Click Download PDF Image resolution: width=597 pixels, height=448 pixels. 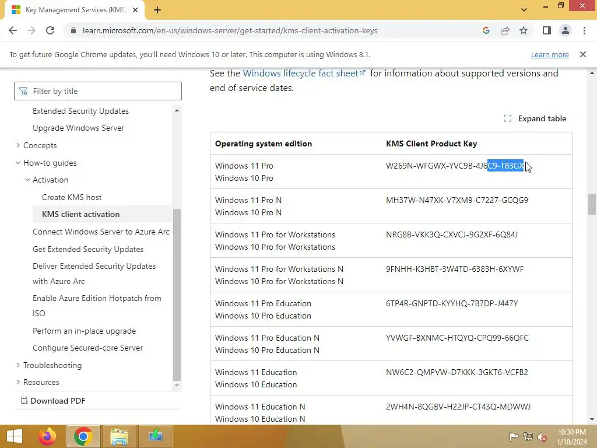coord(53,401)
